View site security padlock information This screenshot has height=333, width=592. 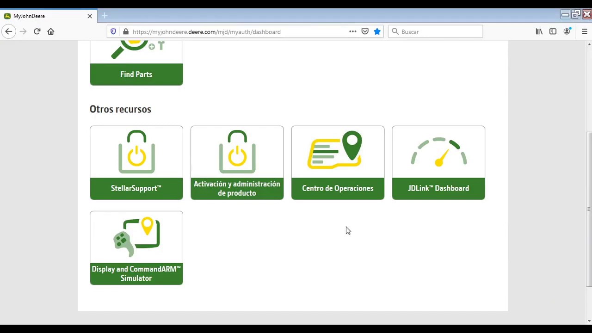pos(125,31)
